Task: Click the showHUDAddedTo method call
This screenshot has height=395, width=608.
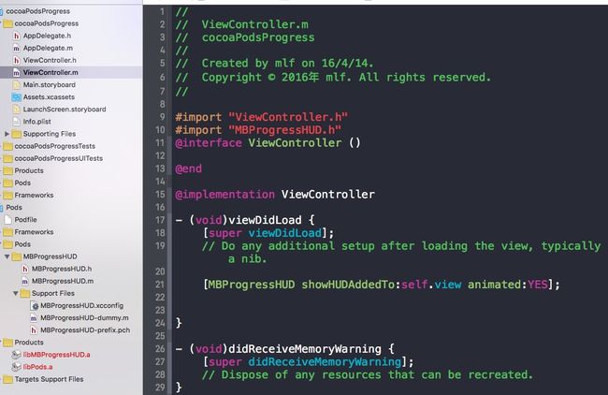Action: 350,285
